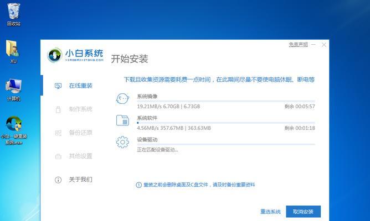Click the warning info icon before 重装之前

[138, 185]
